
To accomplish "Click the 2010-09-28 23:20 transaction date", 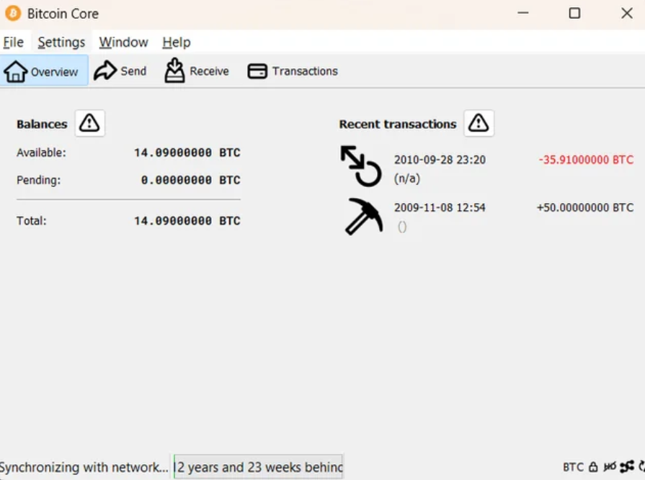I will 440,160.
